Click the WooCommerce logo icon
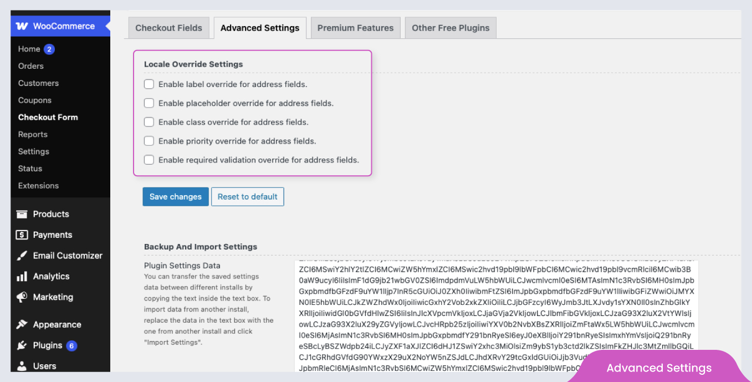752x382 pixels. (x=22, y=26)
